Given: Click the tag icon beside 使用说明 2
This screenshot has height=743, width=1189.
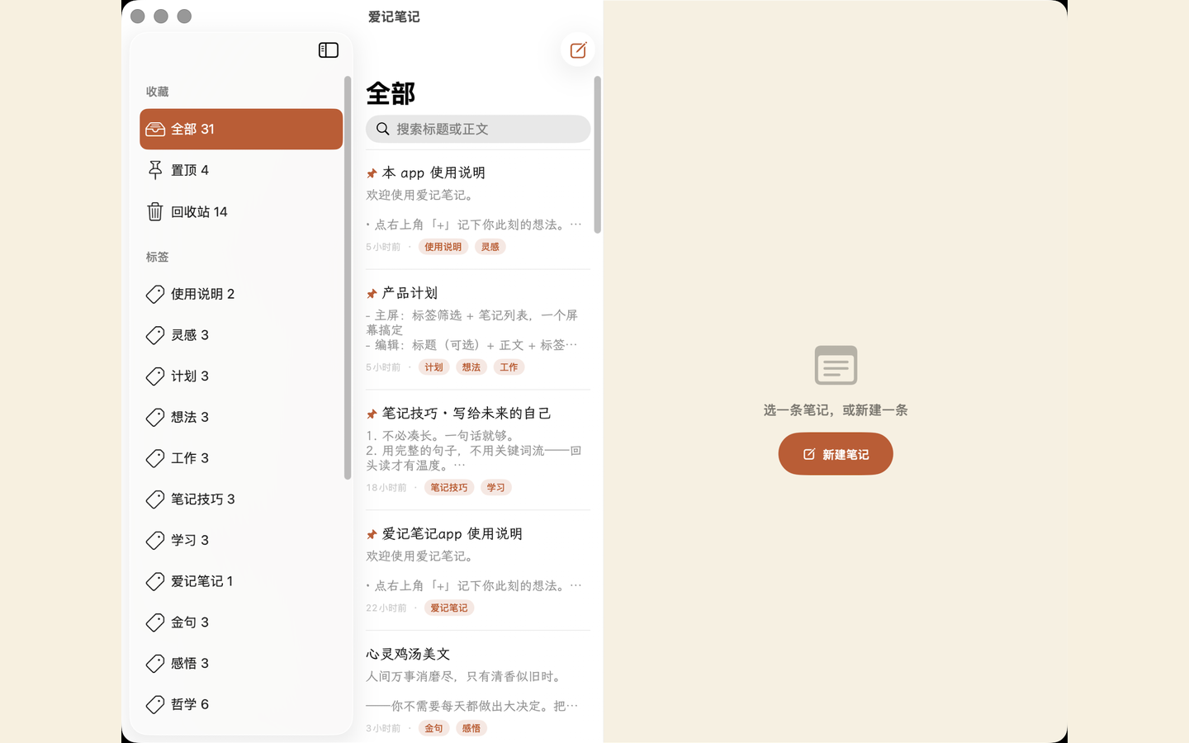Looking at the screenshot, I should tap(155, 294).
